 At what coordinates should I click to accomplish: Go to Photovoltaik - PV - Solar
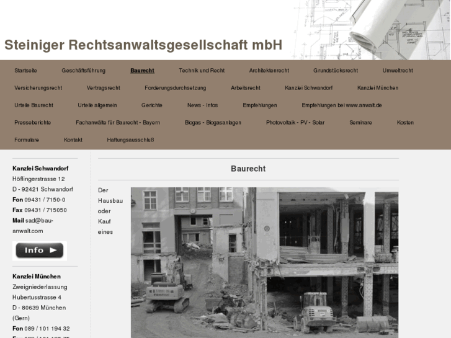click(x=295, y=123)
